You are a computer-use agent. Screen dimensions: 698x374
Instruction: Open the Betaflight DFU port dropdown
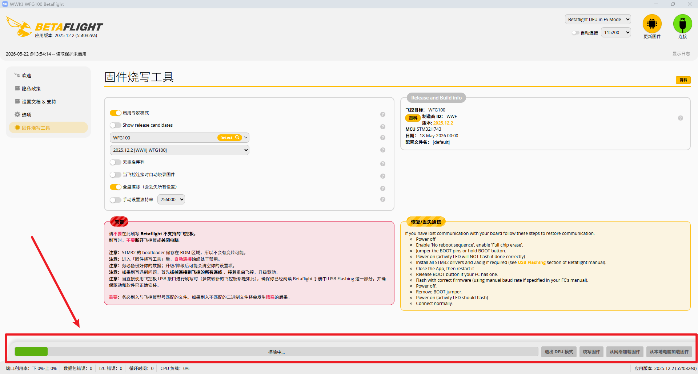click(598, 20)
